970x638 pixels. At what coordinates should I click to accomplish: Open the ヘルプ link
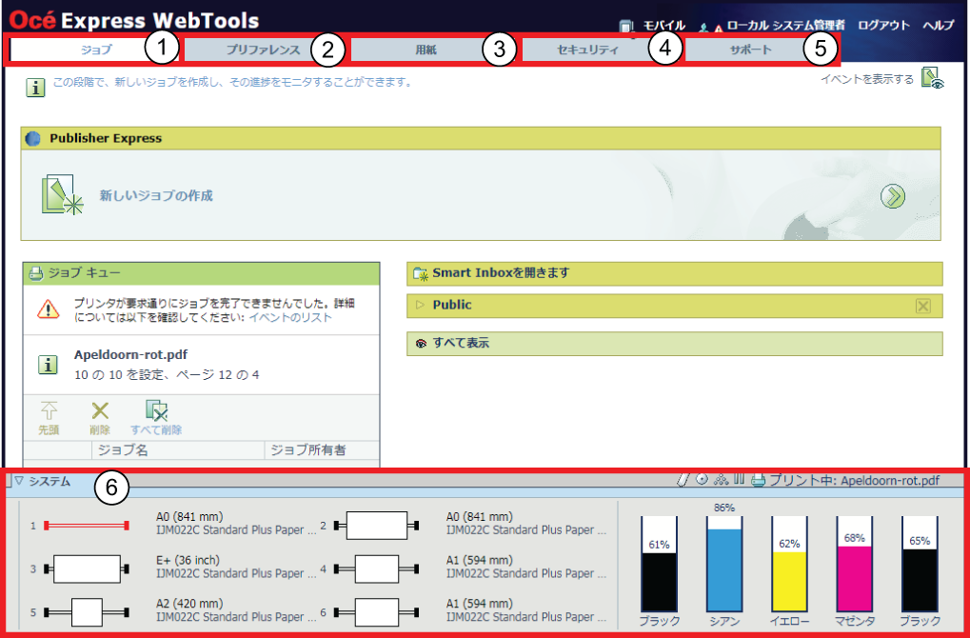[x=939, y=26]
